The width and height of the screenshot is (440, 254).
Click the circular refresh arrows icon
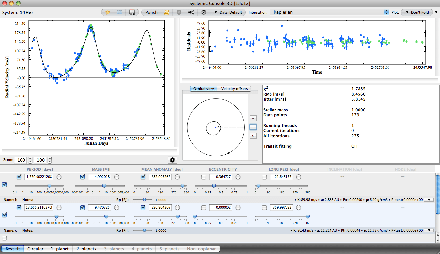pos(204,12)
